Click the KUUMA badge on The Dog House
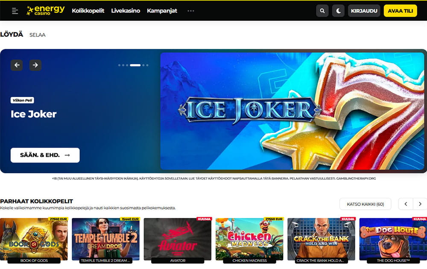This screenshot has width=427, height=269. point(420,219)
